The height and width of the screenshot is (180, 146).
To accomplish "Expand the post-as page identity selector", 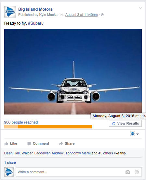I will tap(135, 134).
